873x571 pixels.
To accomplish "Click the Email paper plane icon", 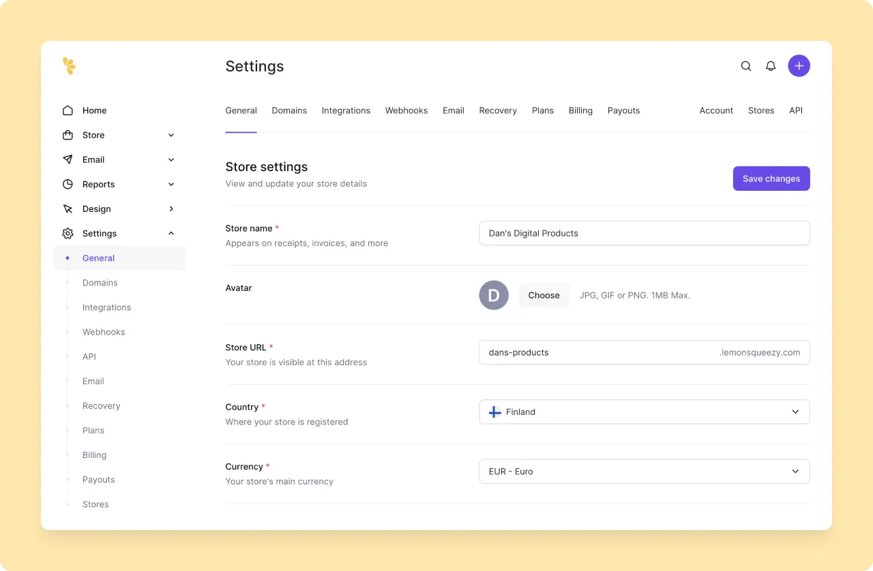I will tap(68, 159).
